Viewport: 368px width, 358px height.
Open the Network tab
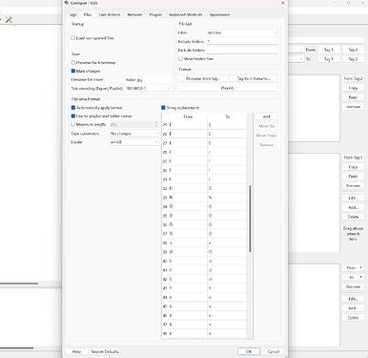click(134, 14)
